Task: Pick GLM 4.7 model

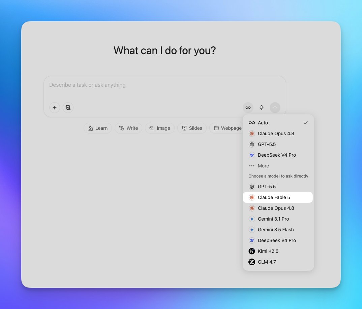Action: [x=278, y=262]
